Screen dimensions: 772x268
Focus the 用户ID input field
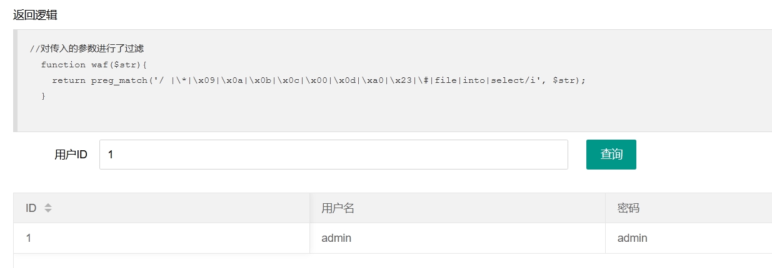coord(334,155)
